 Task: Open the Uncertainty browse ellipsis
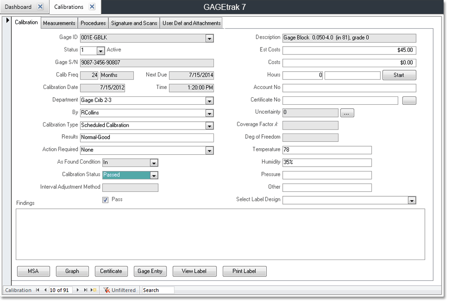(x=347, y=113)
